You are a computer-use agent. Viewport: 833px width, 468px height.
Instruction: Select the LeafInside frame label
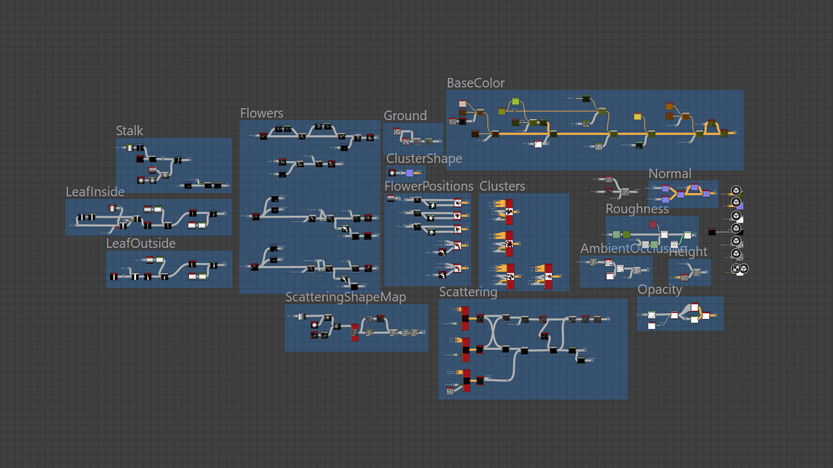pos(95,192)
